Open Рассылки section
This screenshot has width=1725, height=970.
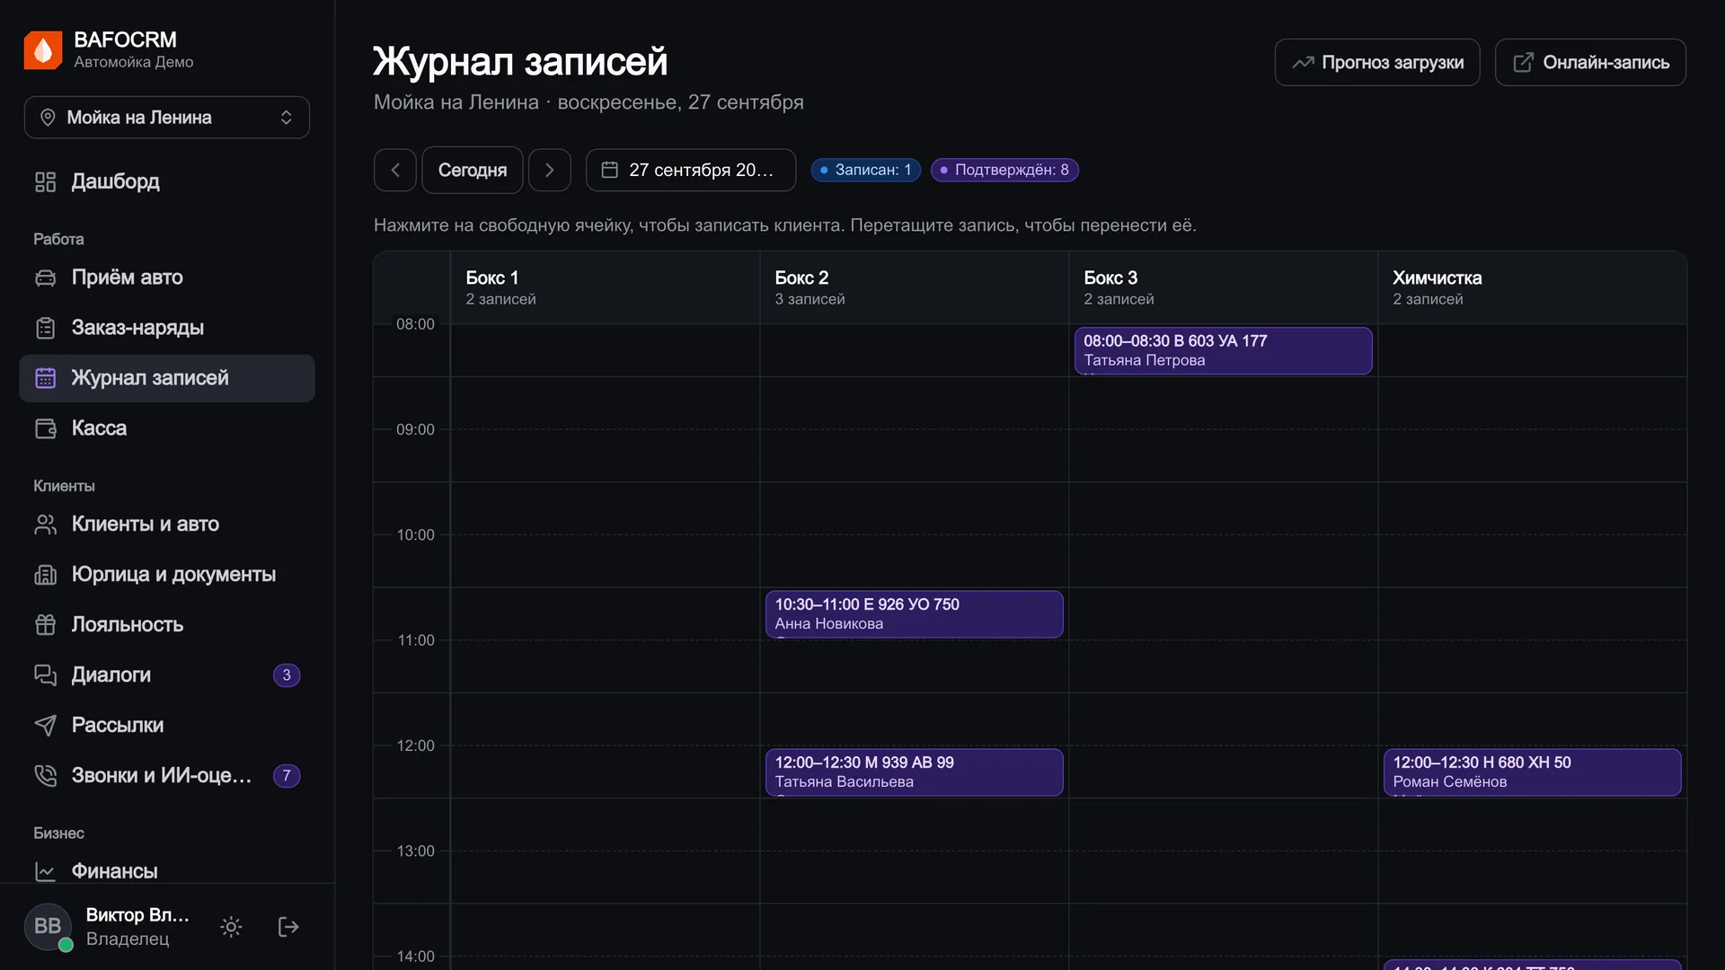(167, 726)
